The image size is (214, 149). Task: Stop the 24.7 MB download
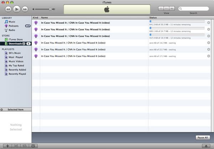tap(209, 29)
